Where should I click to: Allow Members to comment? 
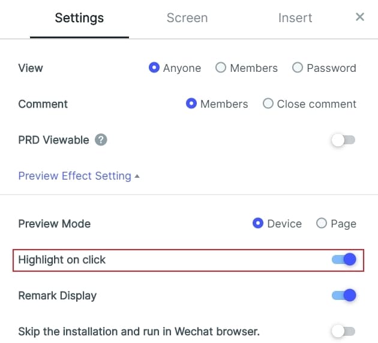tap(191, 104)
